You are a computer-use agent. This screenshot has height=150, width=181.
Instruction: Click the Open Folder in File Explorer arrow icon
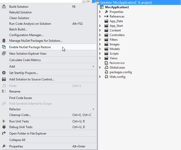[4, 133]
